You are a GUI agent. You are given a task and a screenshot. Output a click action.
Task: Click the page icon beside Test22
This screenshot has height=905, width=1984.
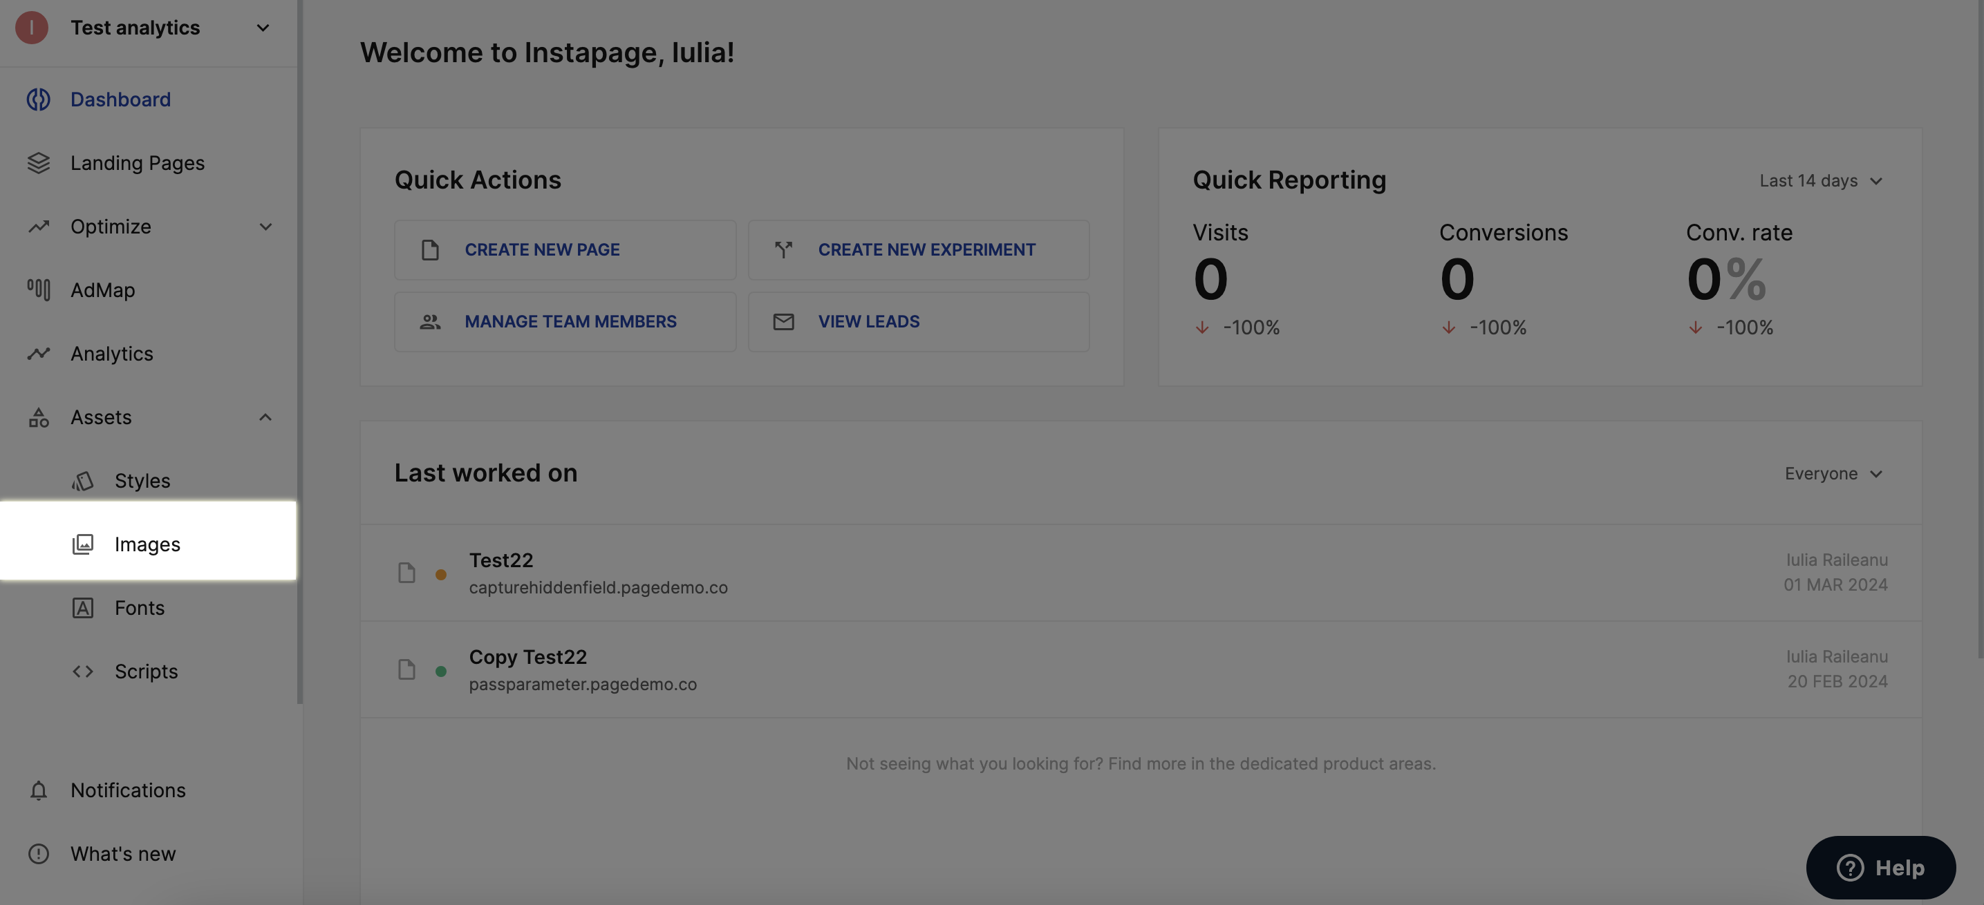(406, 573)
